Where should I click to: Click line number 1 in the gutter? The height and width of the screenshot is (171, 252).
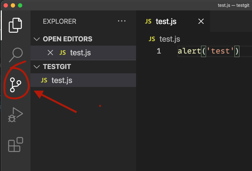pos(159,51)
